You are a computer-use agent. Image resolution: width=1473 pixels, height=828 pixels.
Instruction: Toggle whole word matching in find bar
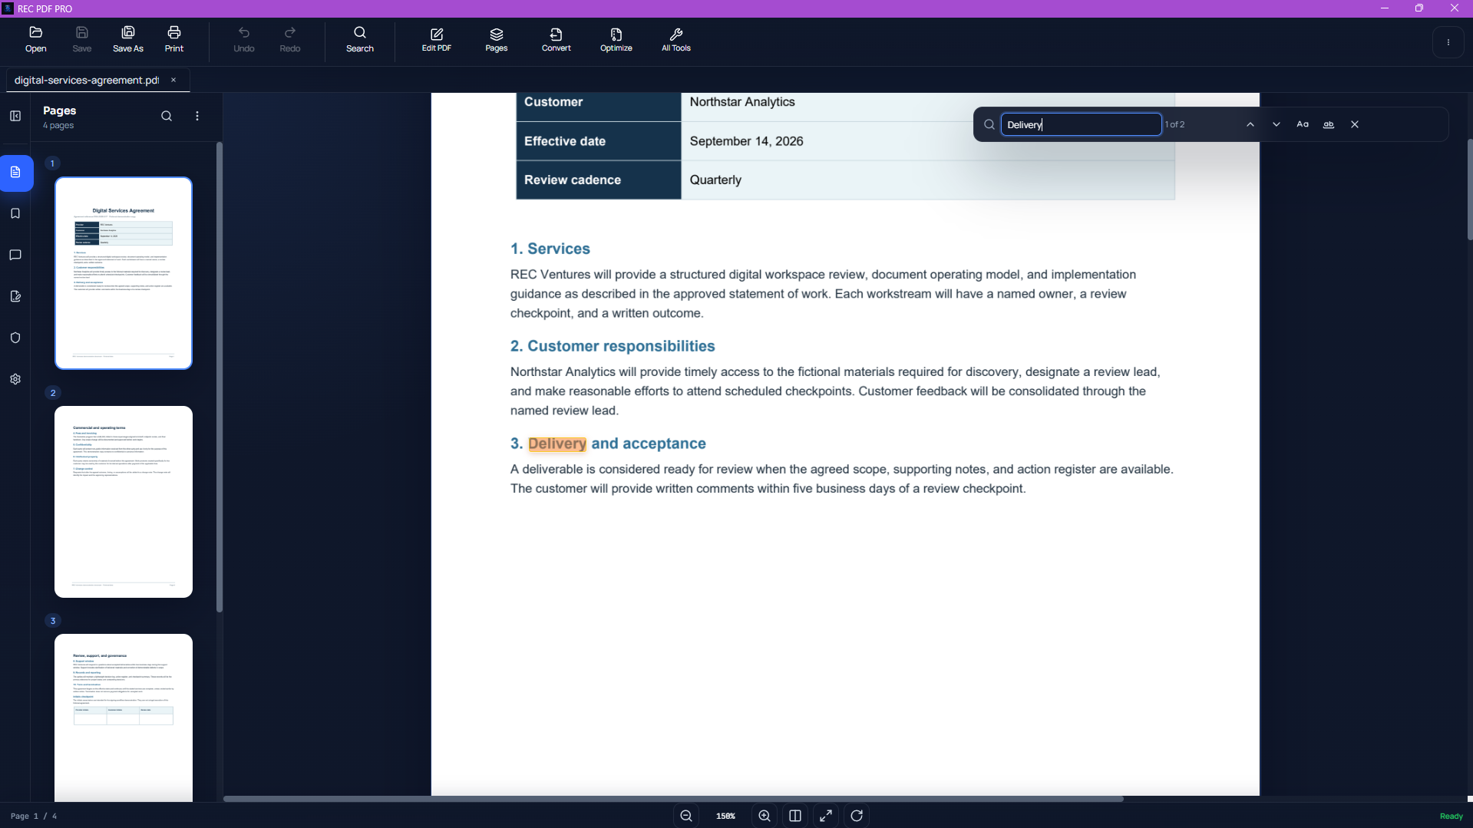(1329, 124)
